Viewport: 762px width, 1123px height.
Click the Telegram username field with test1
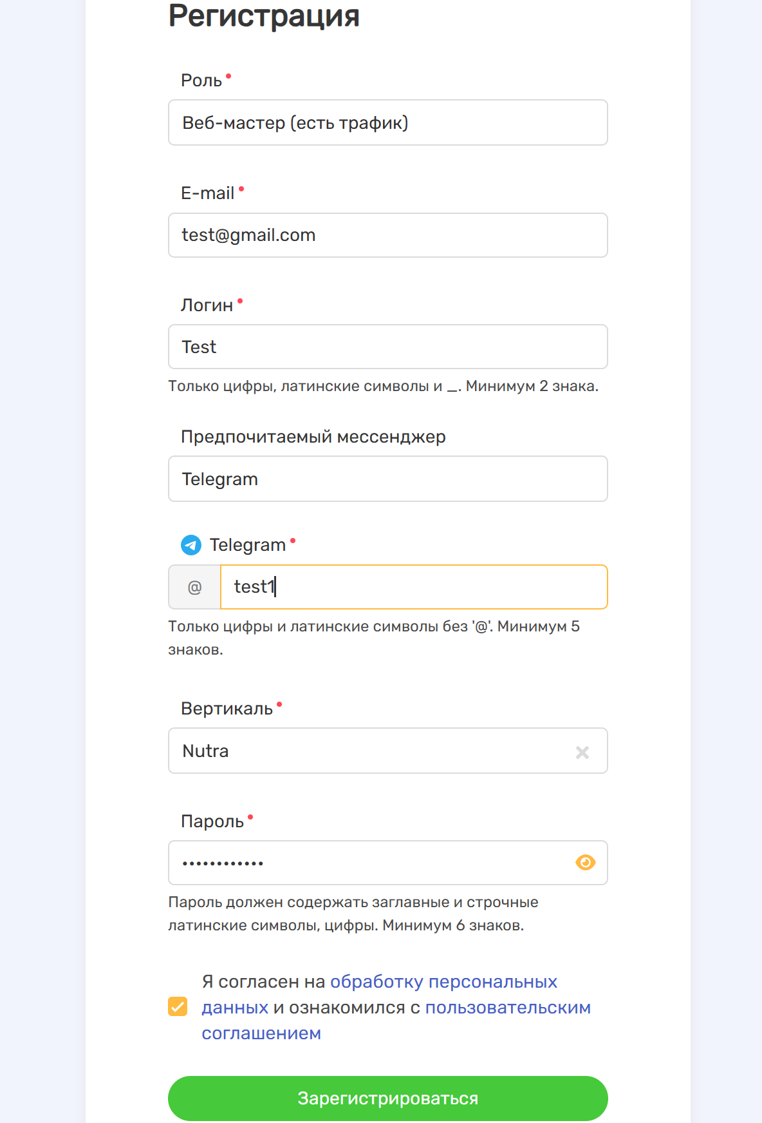pyautogui.click(x=414, y=587)
